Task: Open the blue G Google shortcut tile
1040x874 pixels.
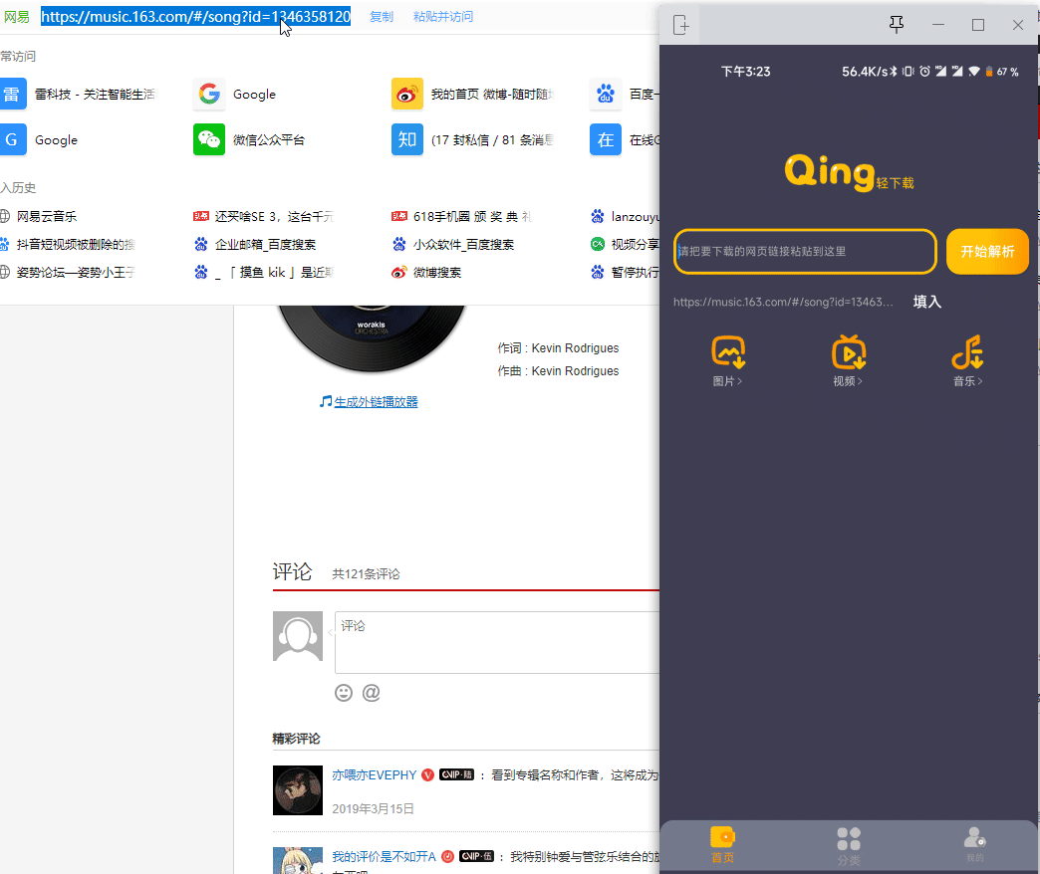Action: click(x=13, y=139)
